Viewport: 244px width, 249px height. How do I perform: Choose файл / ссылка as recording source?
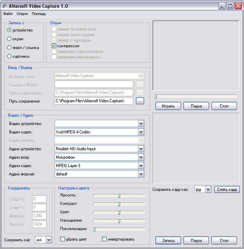coord(9,48)
